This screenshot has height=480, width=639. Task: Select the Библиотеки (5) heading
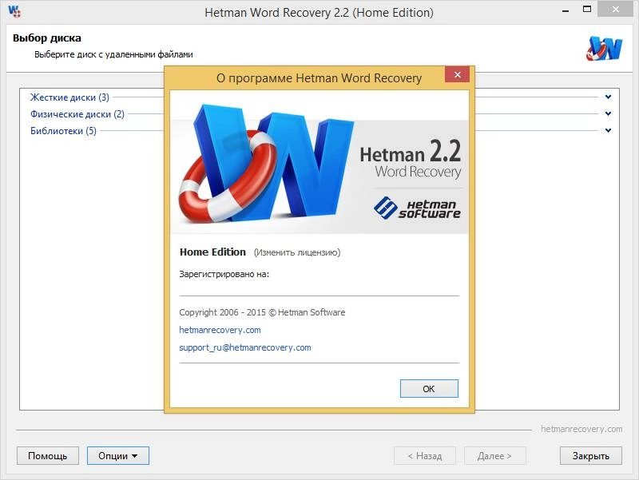click(63, 131)
